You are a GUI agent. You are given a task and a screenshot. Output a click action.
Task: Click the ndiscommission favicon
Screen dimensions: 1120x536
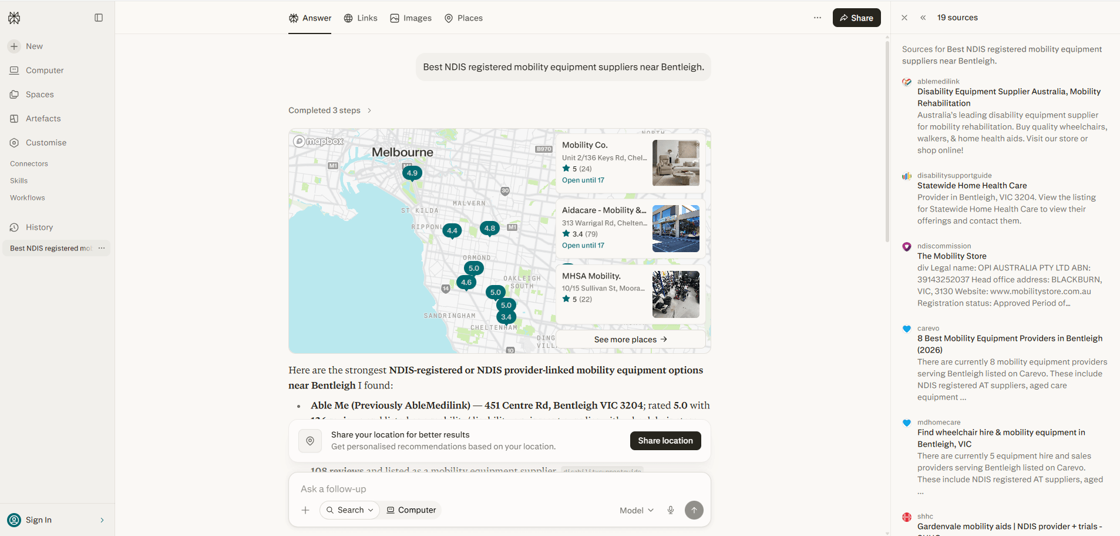907,247
